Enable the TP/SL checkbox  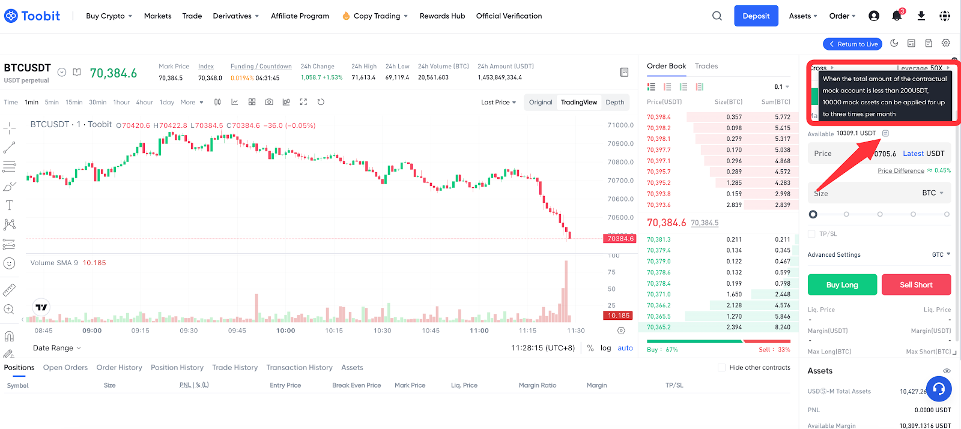(812, 234)
